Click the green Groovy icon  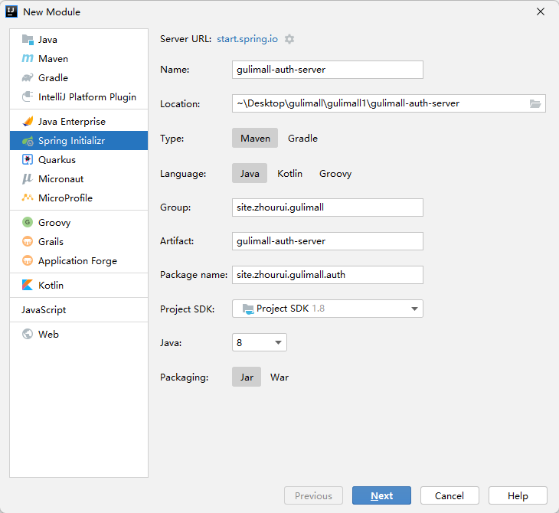pos(28,222)
